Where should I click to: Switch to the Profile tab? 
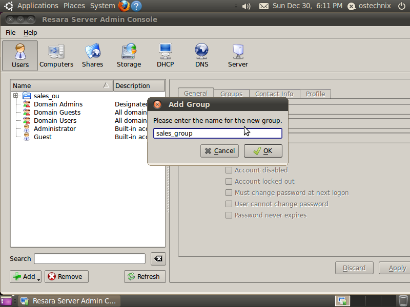pyautogui.click(x=315, y=94)
